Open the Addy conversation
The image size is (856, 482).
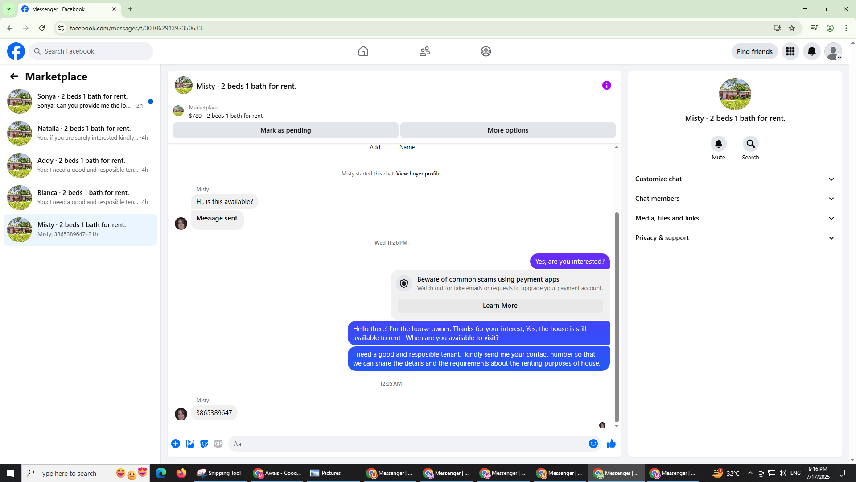[80, 165]
